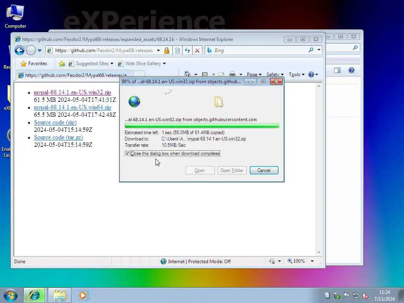Click the github.com address bar field
404x303 pixels.
tap(104, 50)
